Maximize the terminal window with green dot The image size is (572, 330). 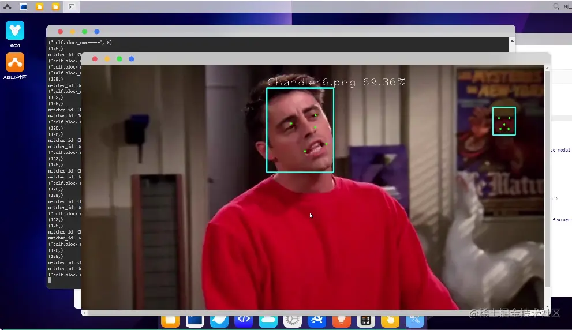[85, 32]
